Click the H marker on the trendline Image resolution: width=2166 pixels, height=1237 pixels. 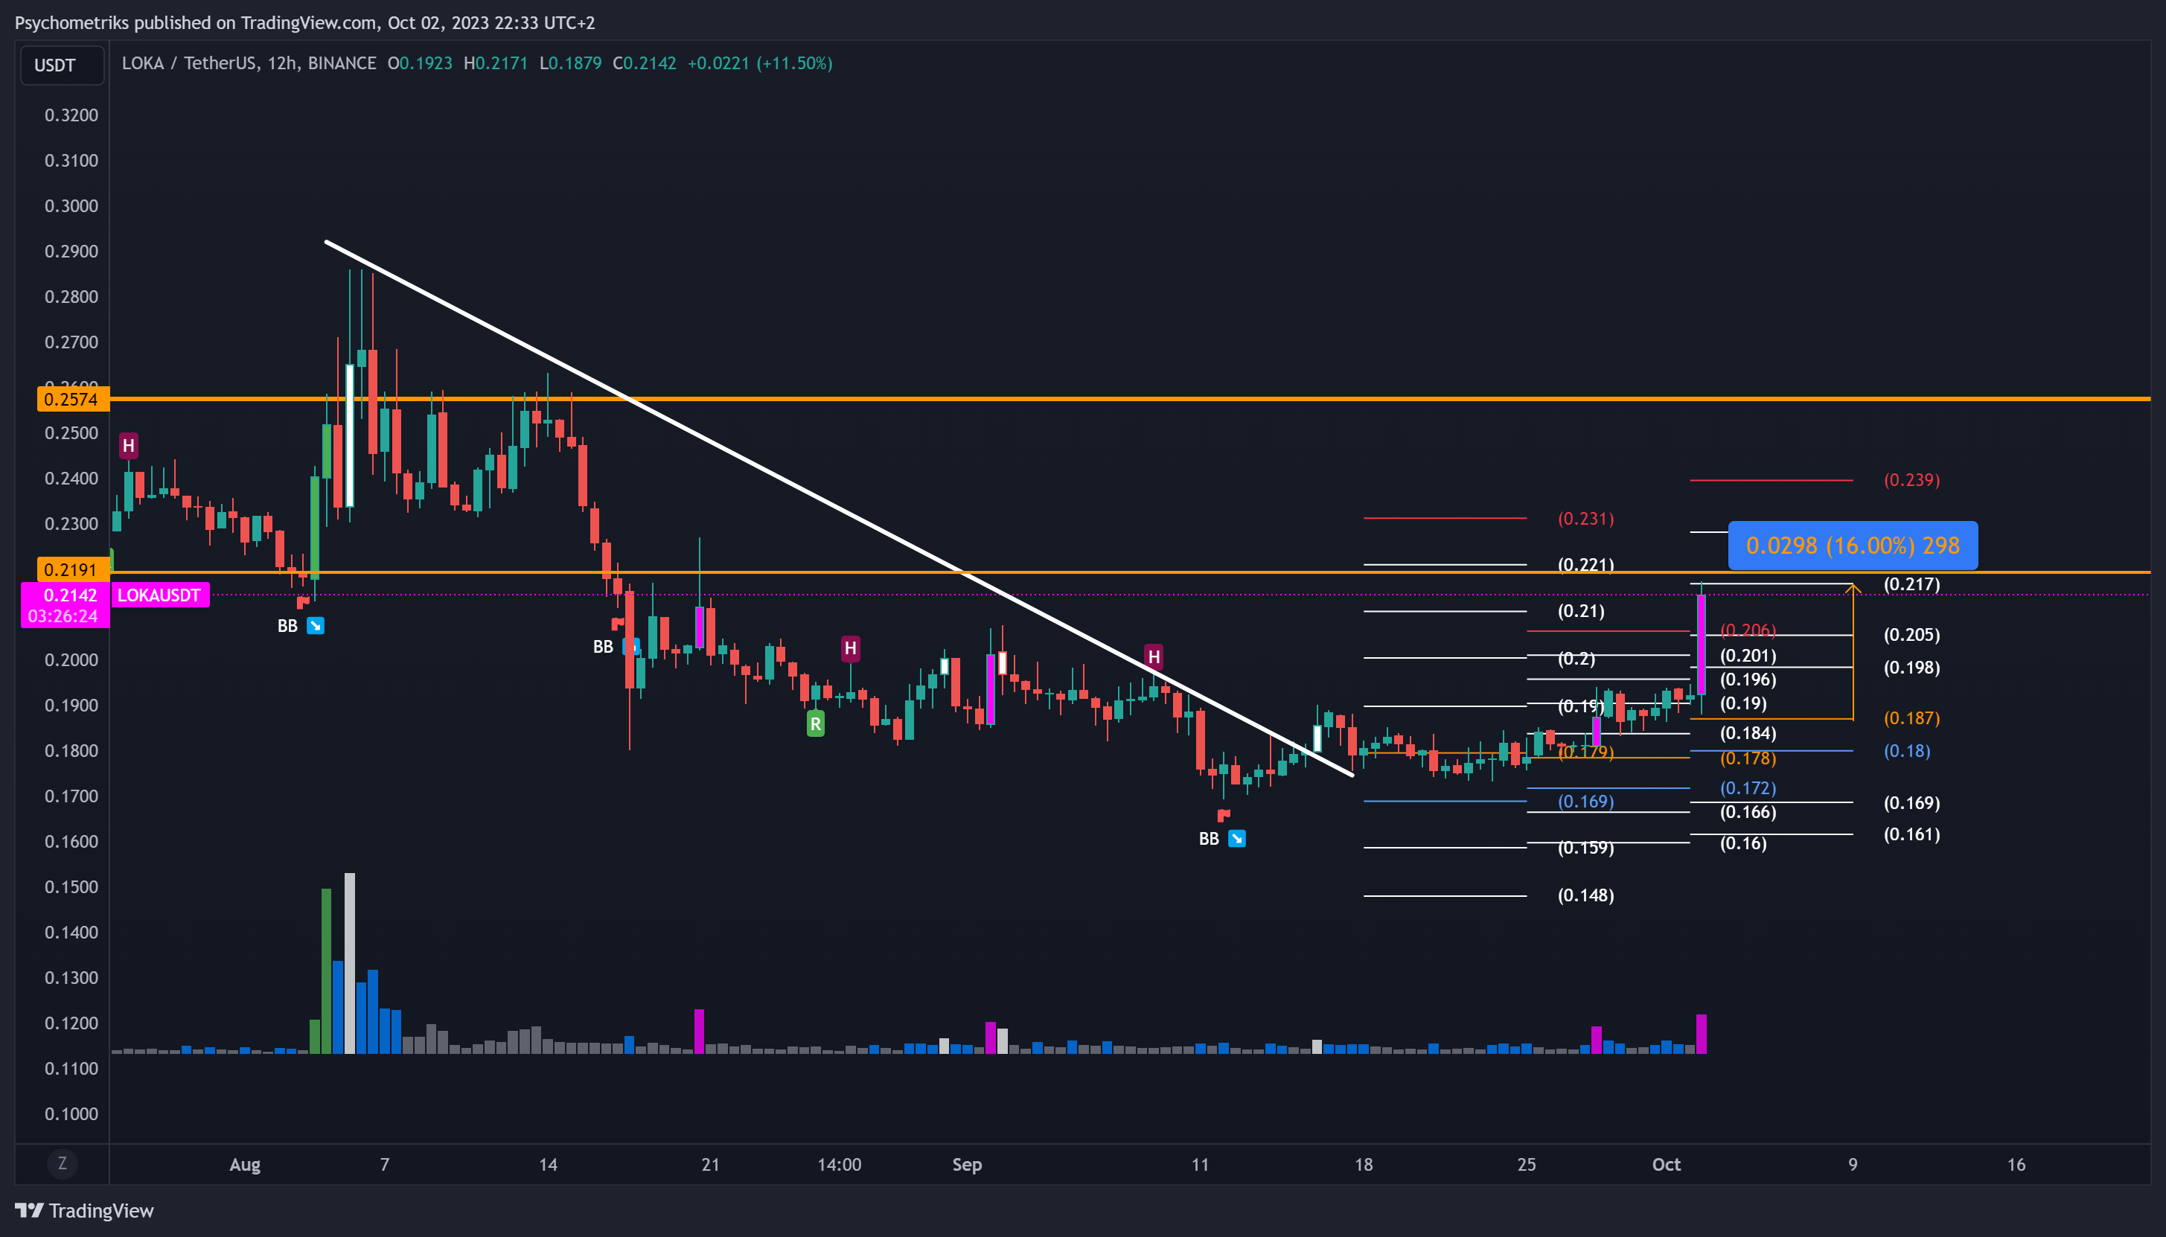pos(1154,656)
